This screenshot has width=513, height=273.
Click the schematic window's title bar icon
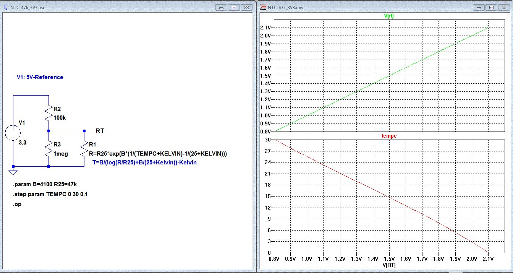(5, 7)
